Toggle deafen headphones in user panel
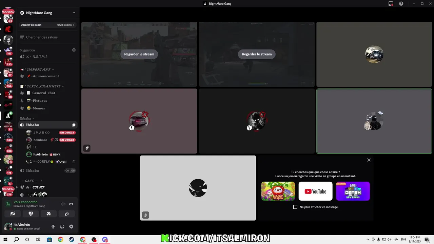The width and height of the screenshot is (434, 244). pos(62,227)
